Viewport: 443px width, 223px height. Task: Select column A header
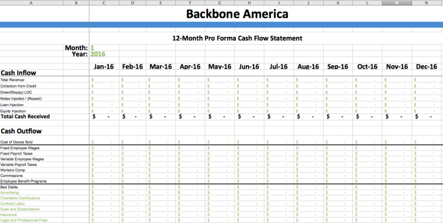tap(31, 3)
